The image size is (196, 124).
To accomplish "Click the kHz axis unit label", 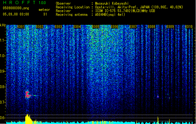I will tap(3, 25).
